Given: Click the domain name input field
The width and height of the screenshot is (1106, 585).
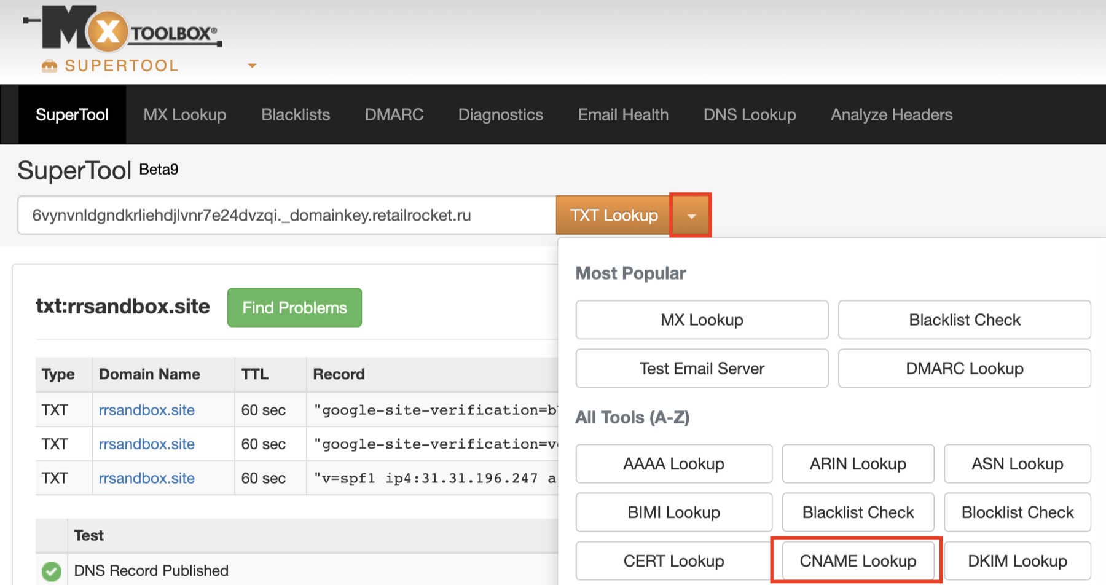Looking at the screenshot, I should pos(287,216).
